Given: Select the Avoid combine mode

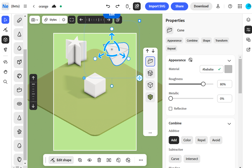Looking at the screenshot, I should point(216,140).
